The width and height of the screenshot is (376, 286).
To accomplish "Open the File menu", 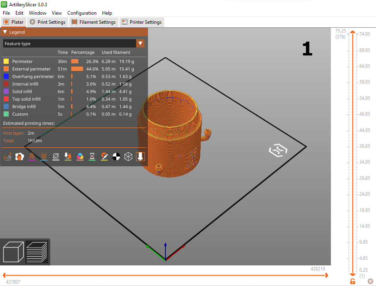I will coord(6,13).
